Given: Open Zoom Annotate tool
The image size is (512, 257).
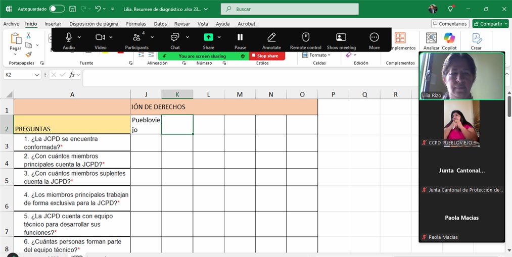Looking at the screenshot, I should pos(271,40).
